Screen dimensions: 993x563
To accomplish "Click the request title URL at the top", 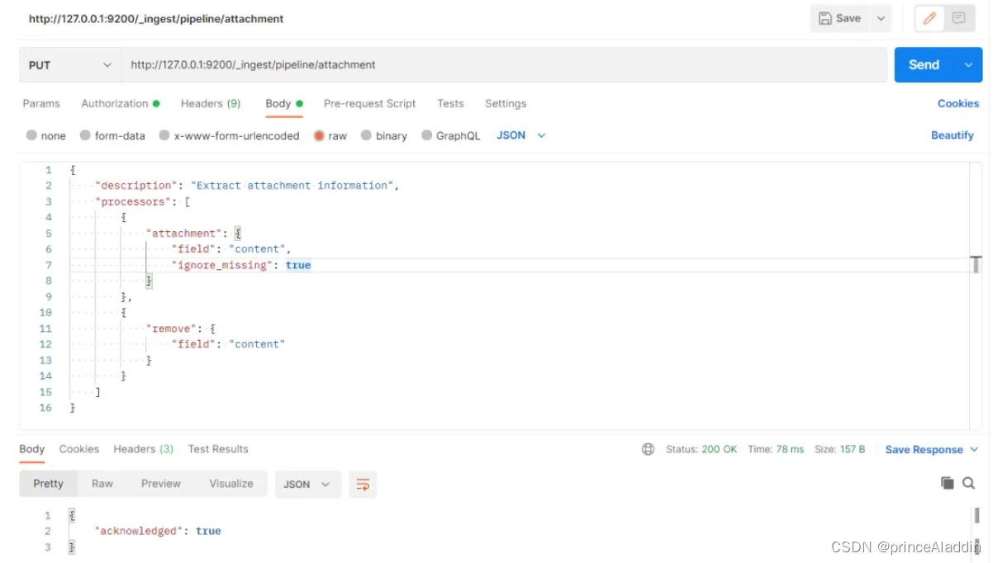I will click(x=156, y=18).
